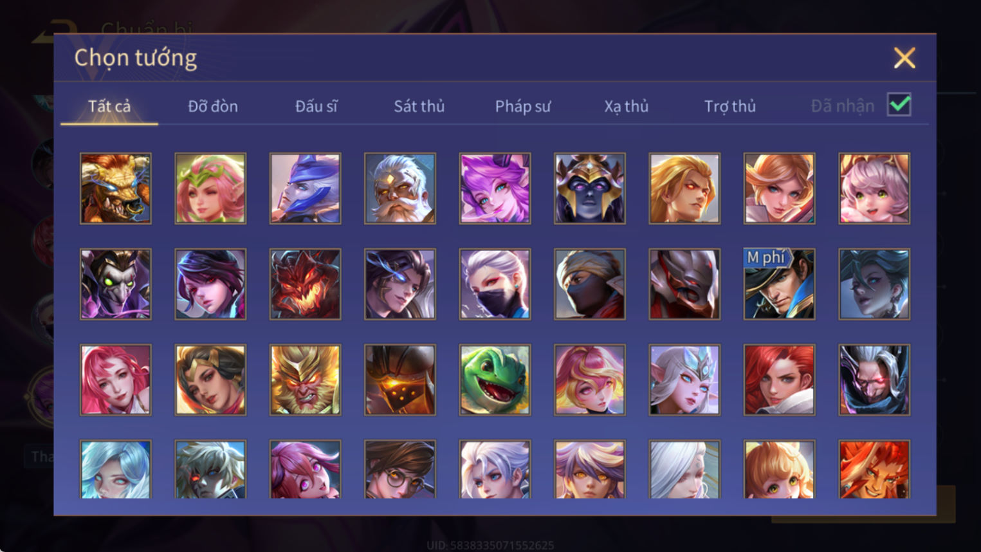Open the 'Đấu sĩ' tab
Screen dimensions: 981x552
coord(316,106)
